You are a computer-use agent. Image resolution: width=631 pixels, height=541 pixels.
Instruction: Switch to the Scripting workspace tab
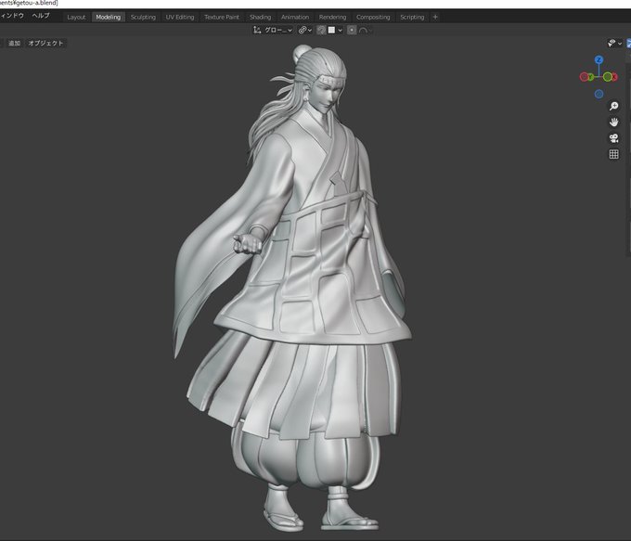[x=412, y=17]
